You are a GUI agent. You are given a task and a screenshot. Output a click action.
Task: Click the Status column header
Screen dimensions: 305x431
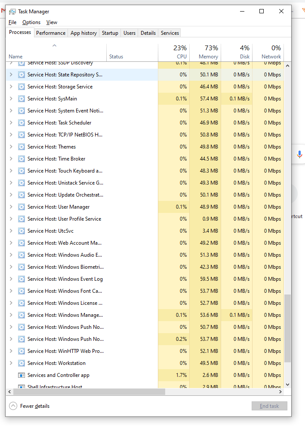coord(132,52)
